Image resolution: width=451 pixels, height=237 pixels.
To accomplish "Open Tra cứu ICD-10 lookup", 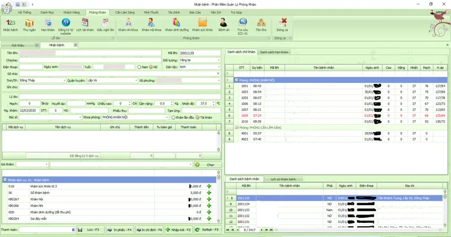I will click(242, 23).
